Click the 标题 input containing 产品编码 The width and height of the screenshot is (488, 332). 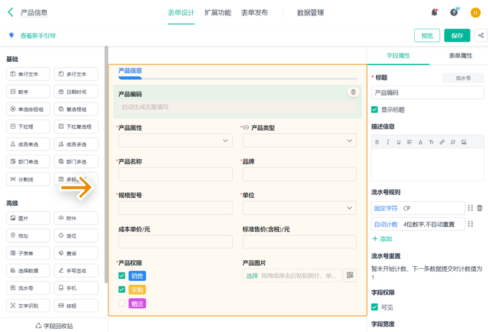coord(427,93)
